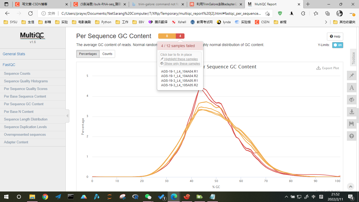
Task: Select the Highlight Samples pin tool
Action: pyautogui.click(x=352, y=75)
